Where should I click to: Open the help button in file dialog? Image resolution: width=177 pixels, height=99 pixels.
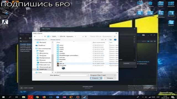[x=115, y=40]
